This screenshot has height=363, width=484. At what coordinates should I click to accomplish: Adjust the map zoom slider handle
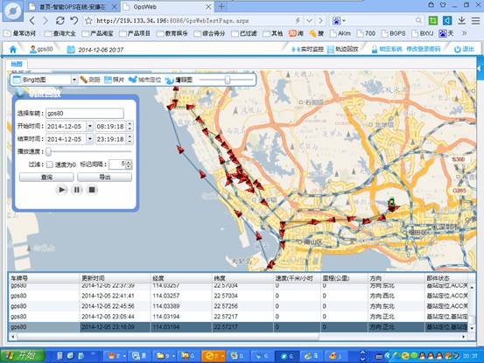228,80
